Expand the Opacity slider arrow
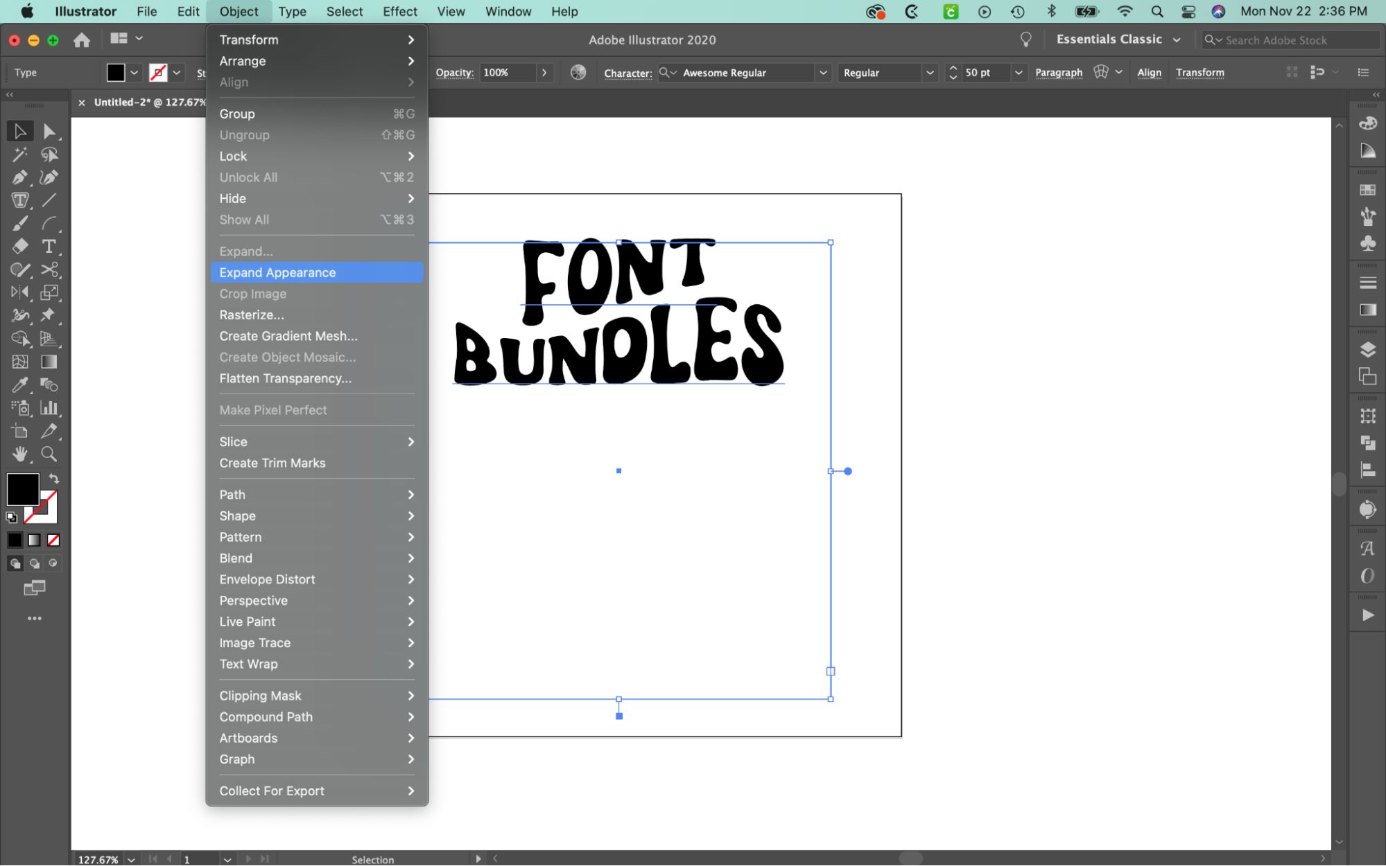The height and width of the screenshot is (866, 1386). [x=544, y=72]
